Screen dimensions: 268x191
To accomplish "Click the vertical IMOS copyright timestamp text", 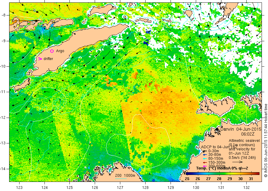I will point(266,141).
